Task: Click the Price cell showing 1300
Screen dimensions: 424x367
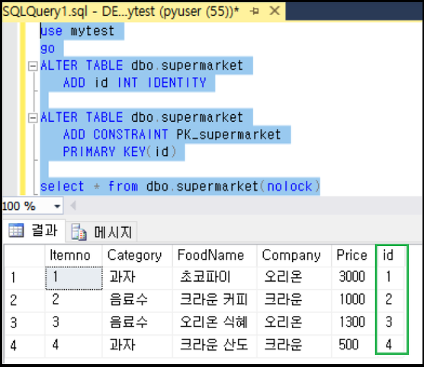Action: pos(353,324)
